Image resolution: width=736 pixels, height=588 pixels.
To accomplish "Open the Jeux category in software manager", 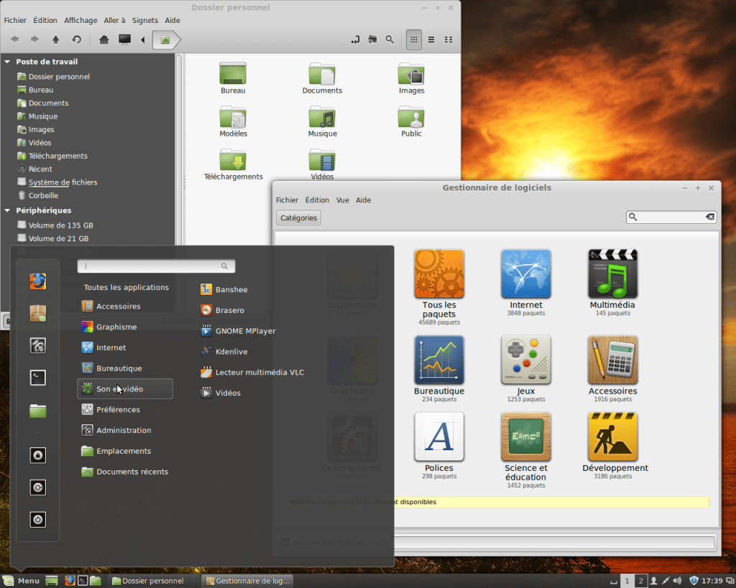I will [525, 360].
